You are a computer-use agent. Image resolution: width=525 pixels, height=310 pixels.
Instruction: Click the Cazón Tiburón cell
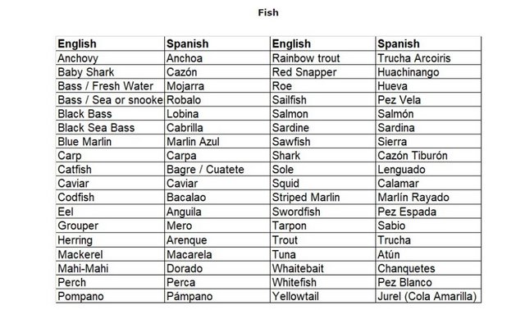tap(428, 155)
